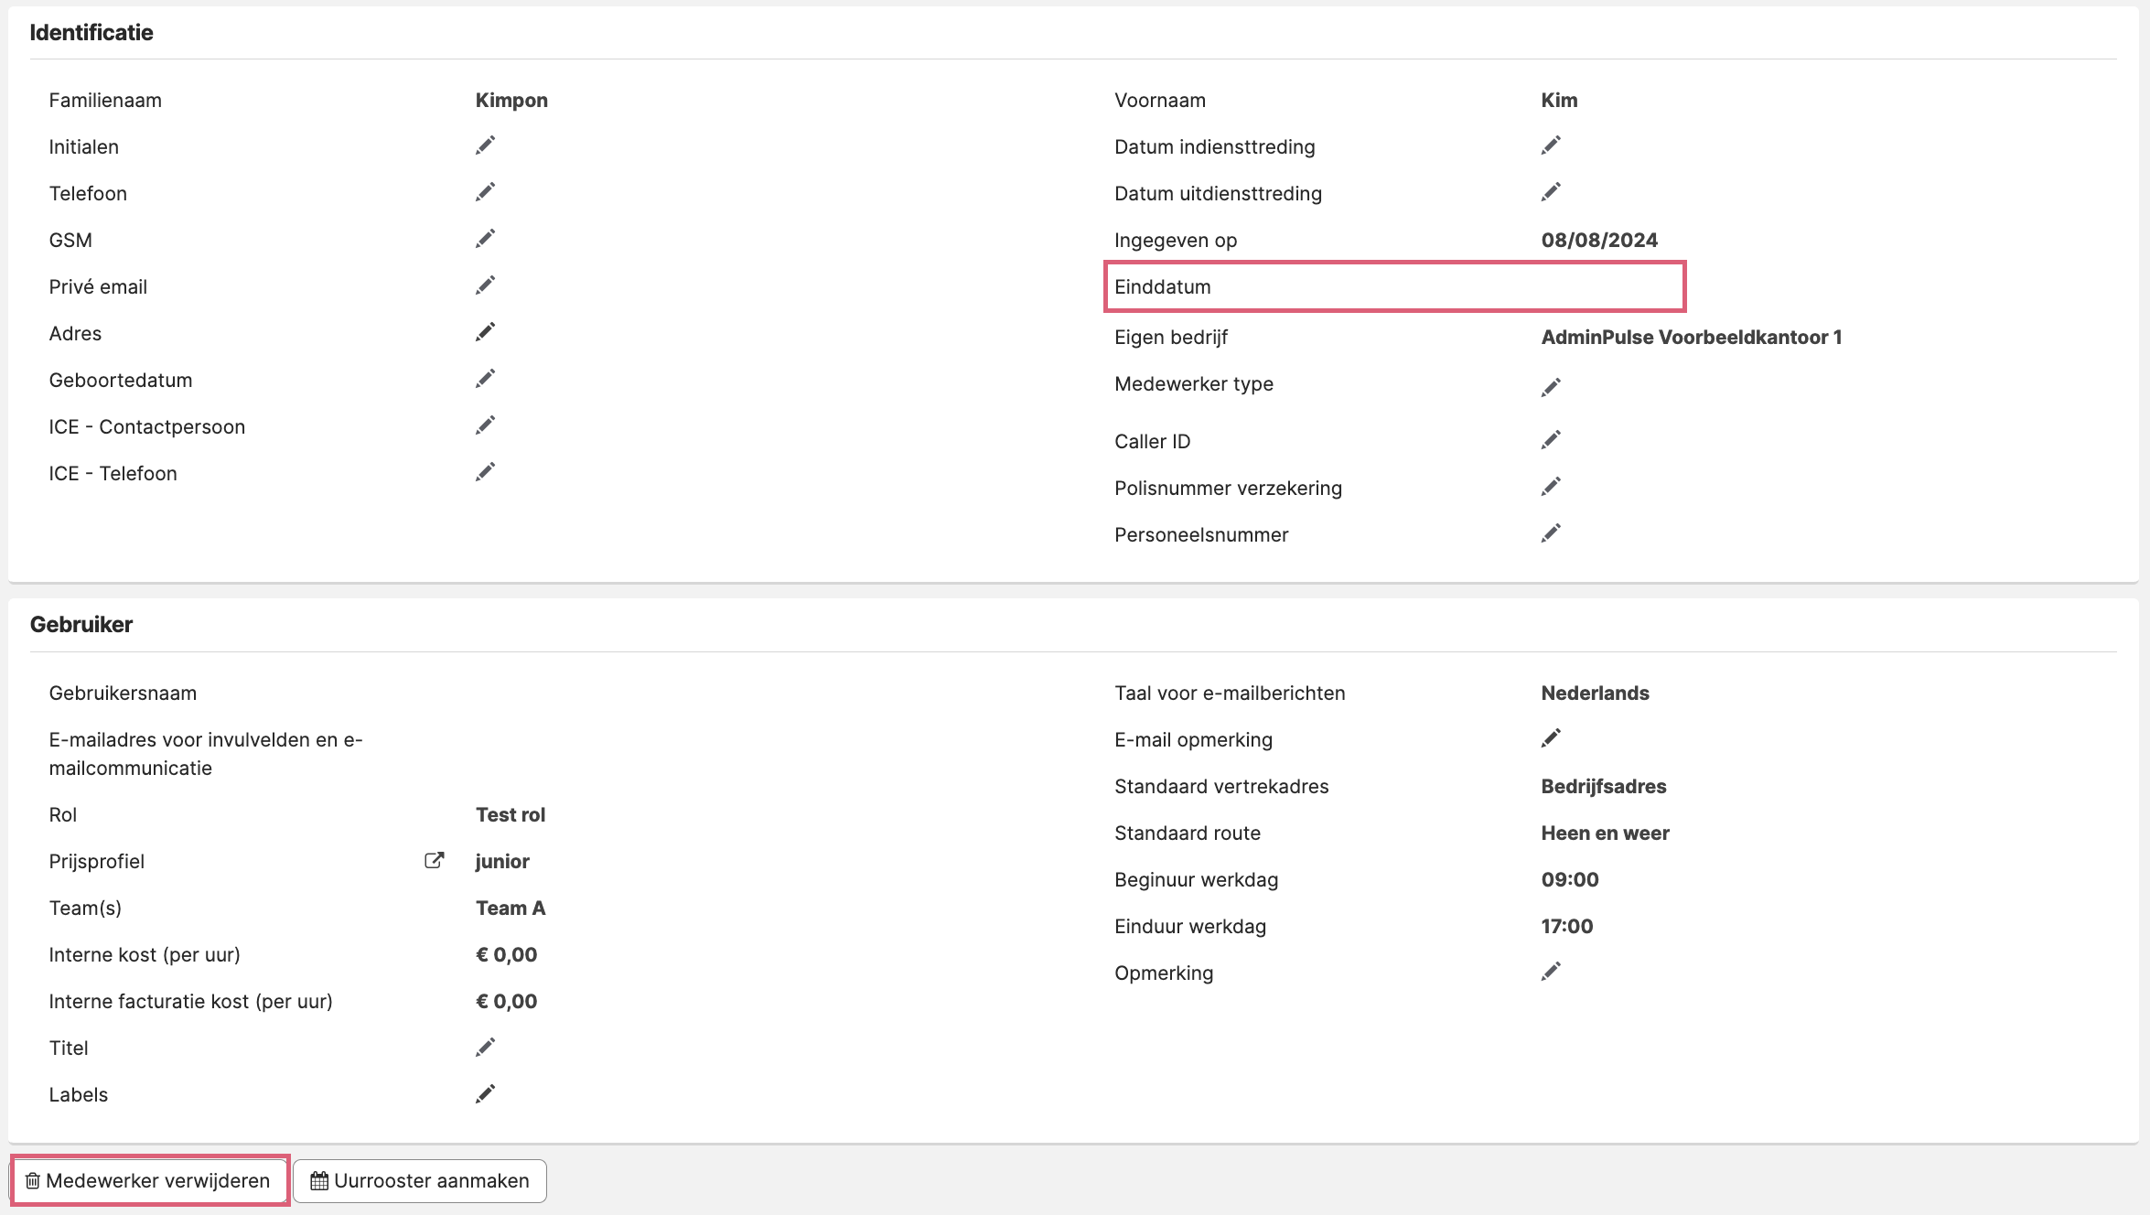The height and width of the screenshot is (1215, 2150).
Task: Edit the Initialen field pencil icon
Action: coord(485,145)
